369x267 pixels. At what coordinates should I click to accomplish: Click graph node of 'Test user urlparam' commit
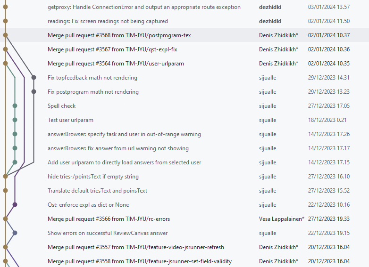[x=15, y=120]
